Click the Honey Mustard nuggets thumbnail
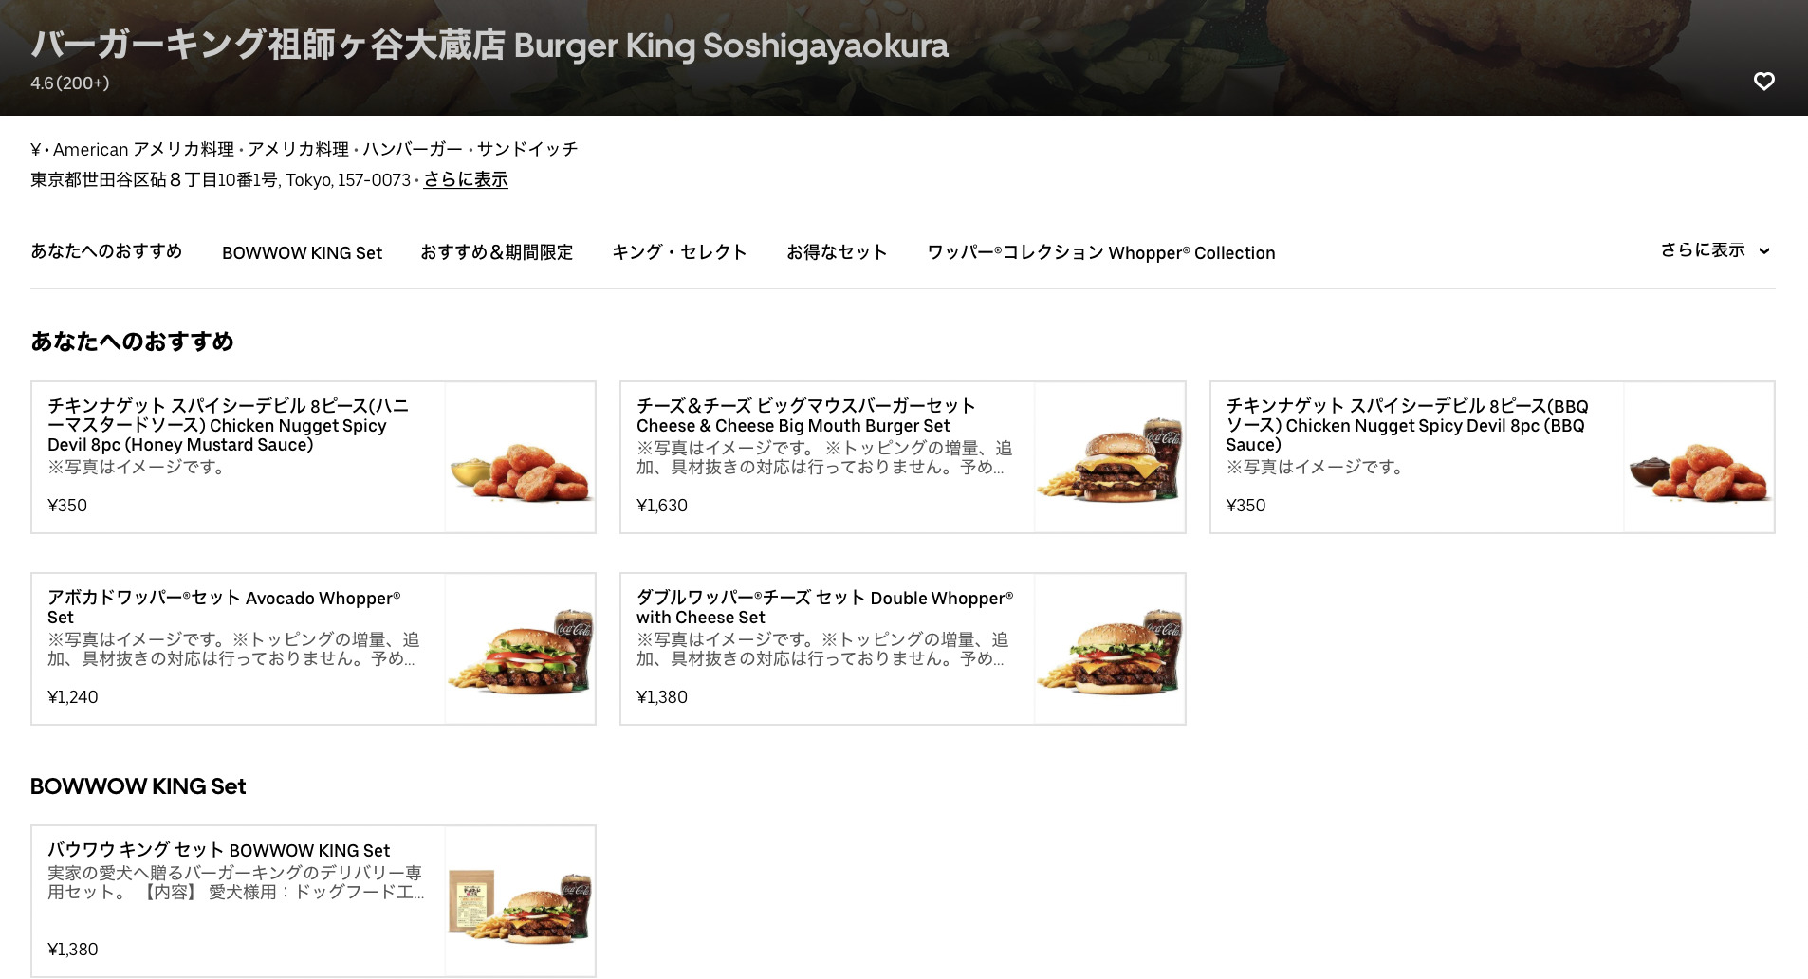Screen dimensions: 1808x979 [520, 457]
